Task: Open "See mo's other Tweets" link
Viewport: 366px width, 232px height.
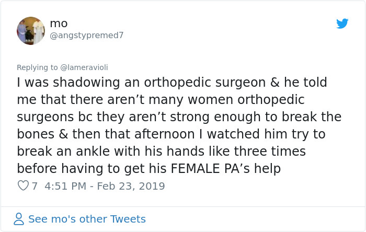Action: [x=87, y=219]
